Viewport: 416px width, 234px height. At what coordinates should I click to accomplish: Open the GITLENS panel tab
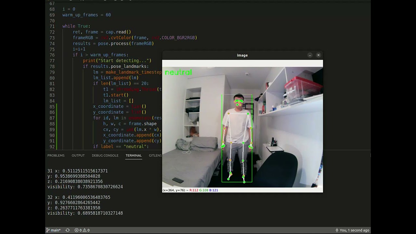tap(155, 155)
